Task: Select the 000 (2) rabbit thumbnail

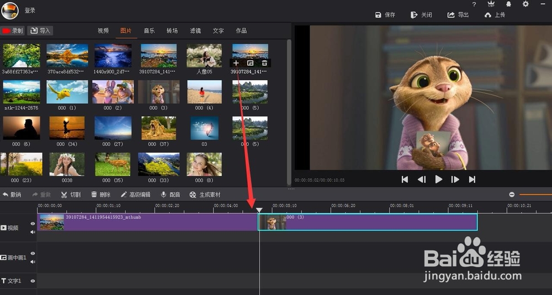Action: click(113, 92)
